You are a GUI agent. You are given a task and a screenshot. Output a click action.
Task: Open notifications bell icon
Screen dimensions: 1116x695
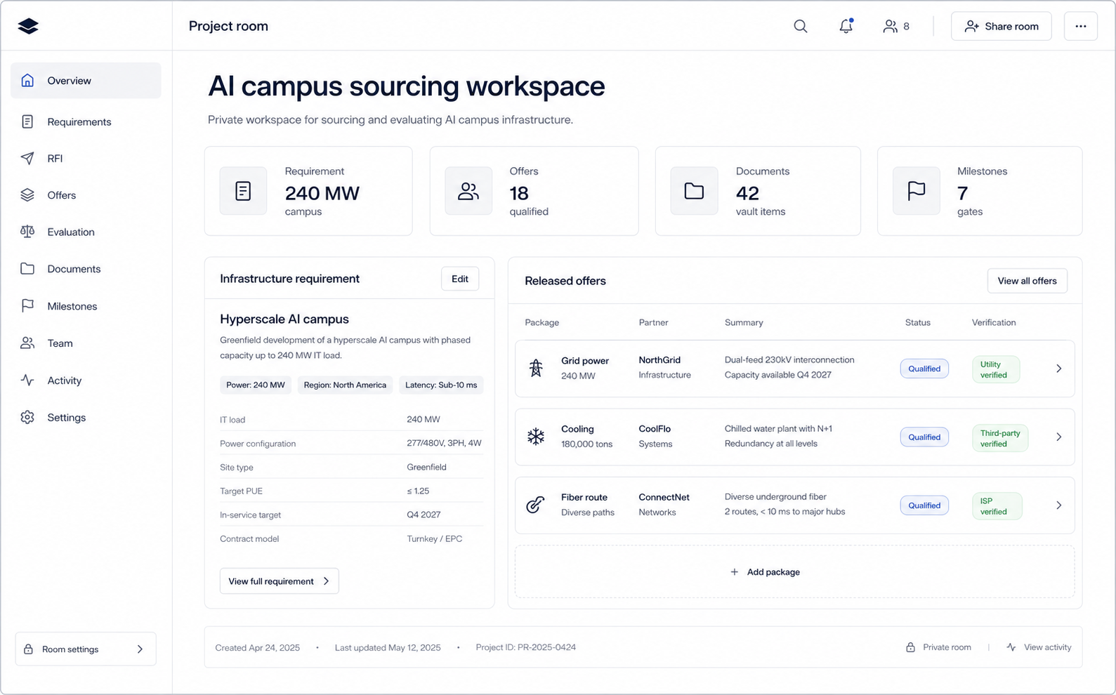pyautogui.click(x=846, y=26)
